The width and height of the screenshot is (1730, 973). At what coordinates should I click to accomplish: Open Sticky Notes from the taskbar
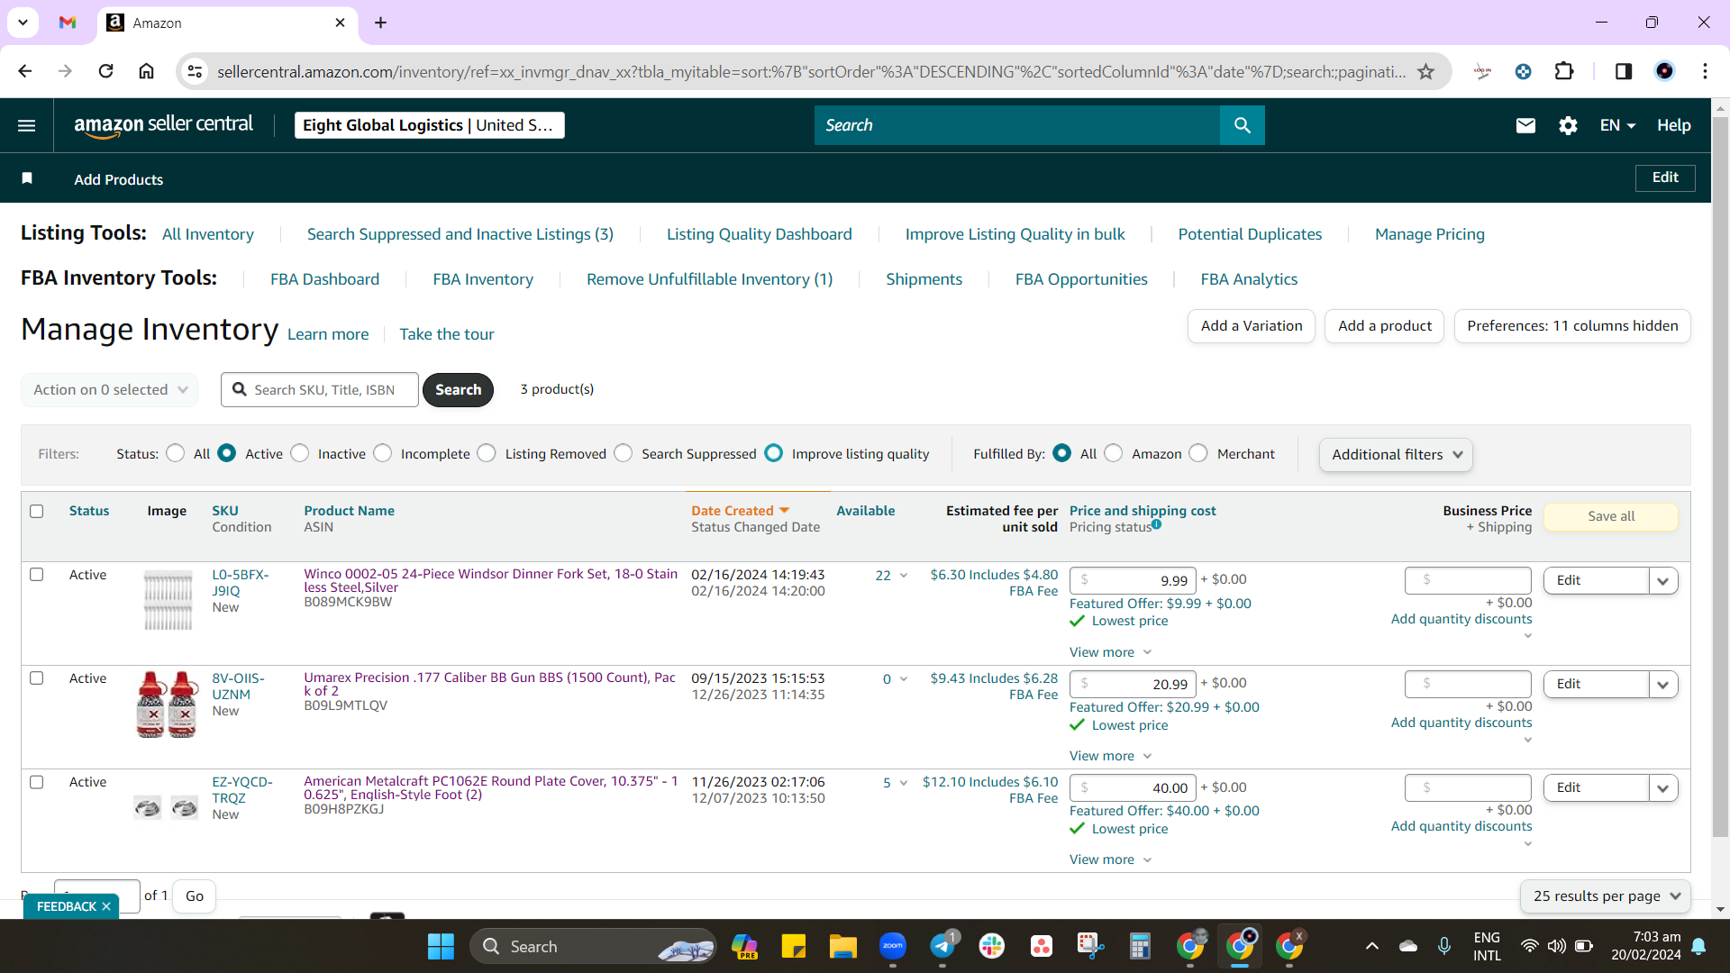[794, 946]
